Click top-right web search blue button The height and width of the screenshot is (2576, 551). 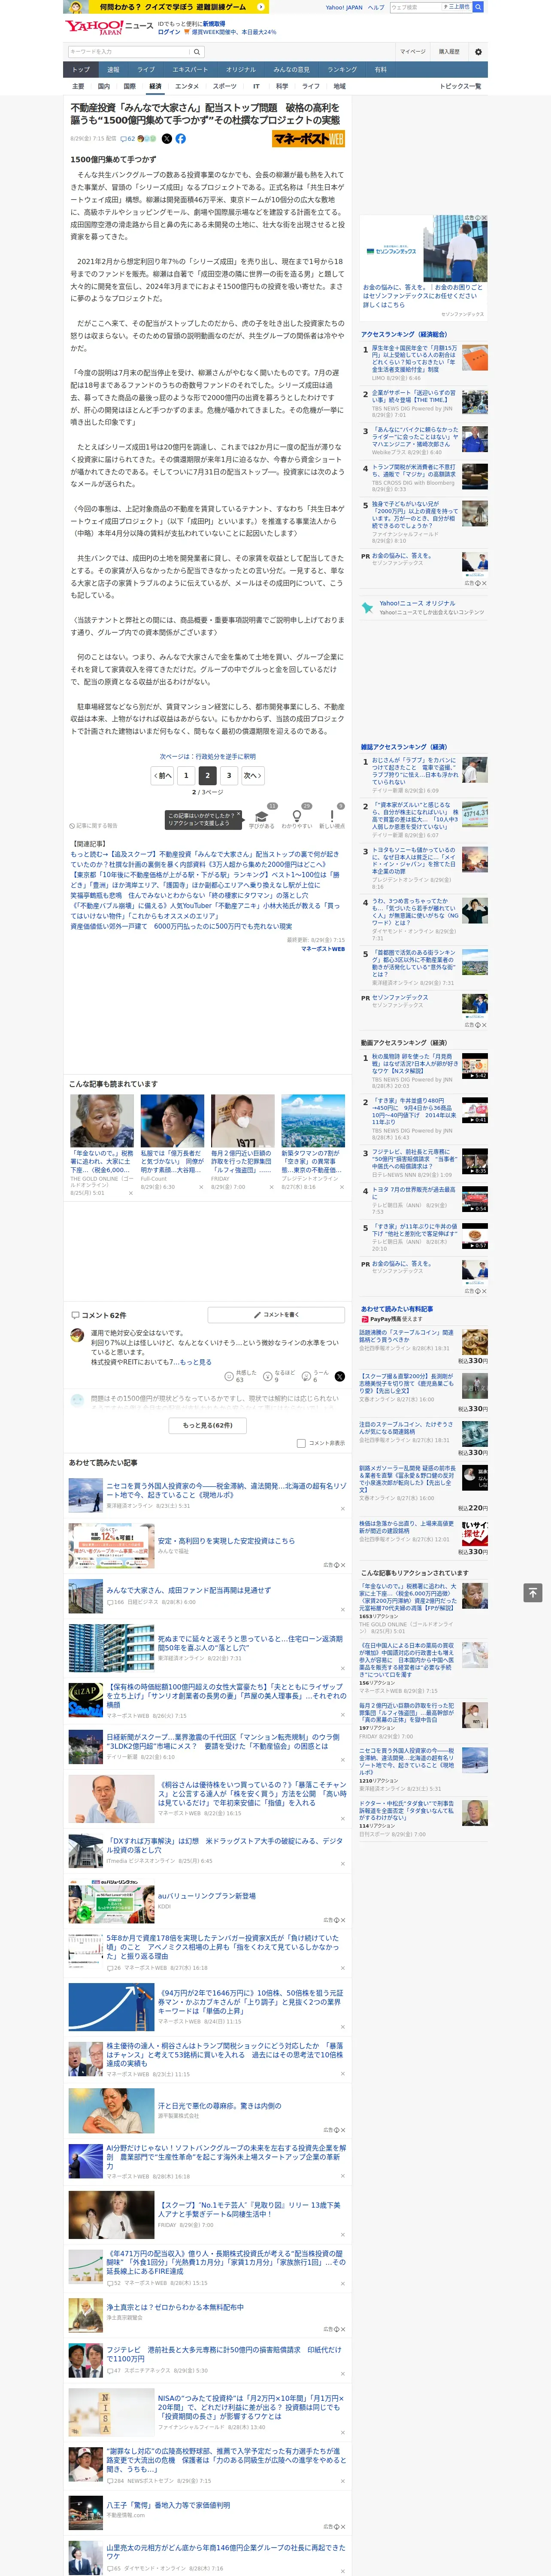(478, 7)
